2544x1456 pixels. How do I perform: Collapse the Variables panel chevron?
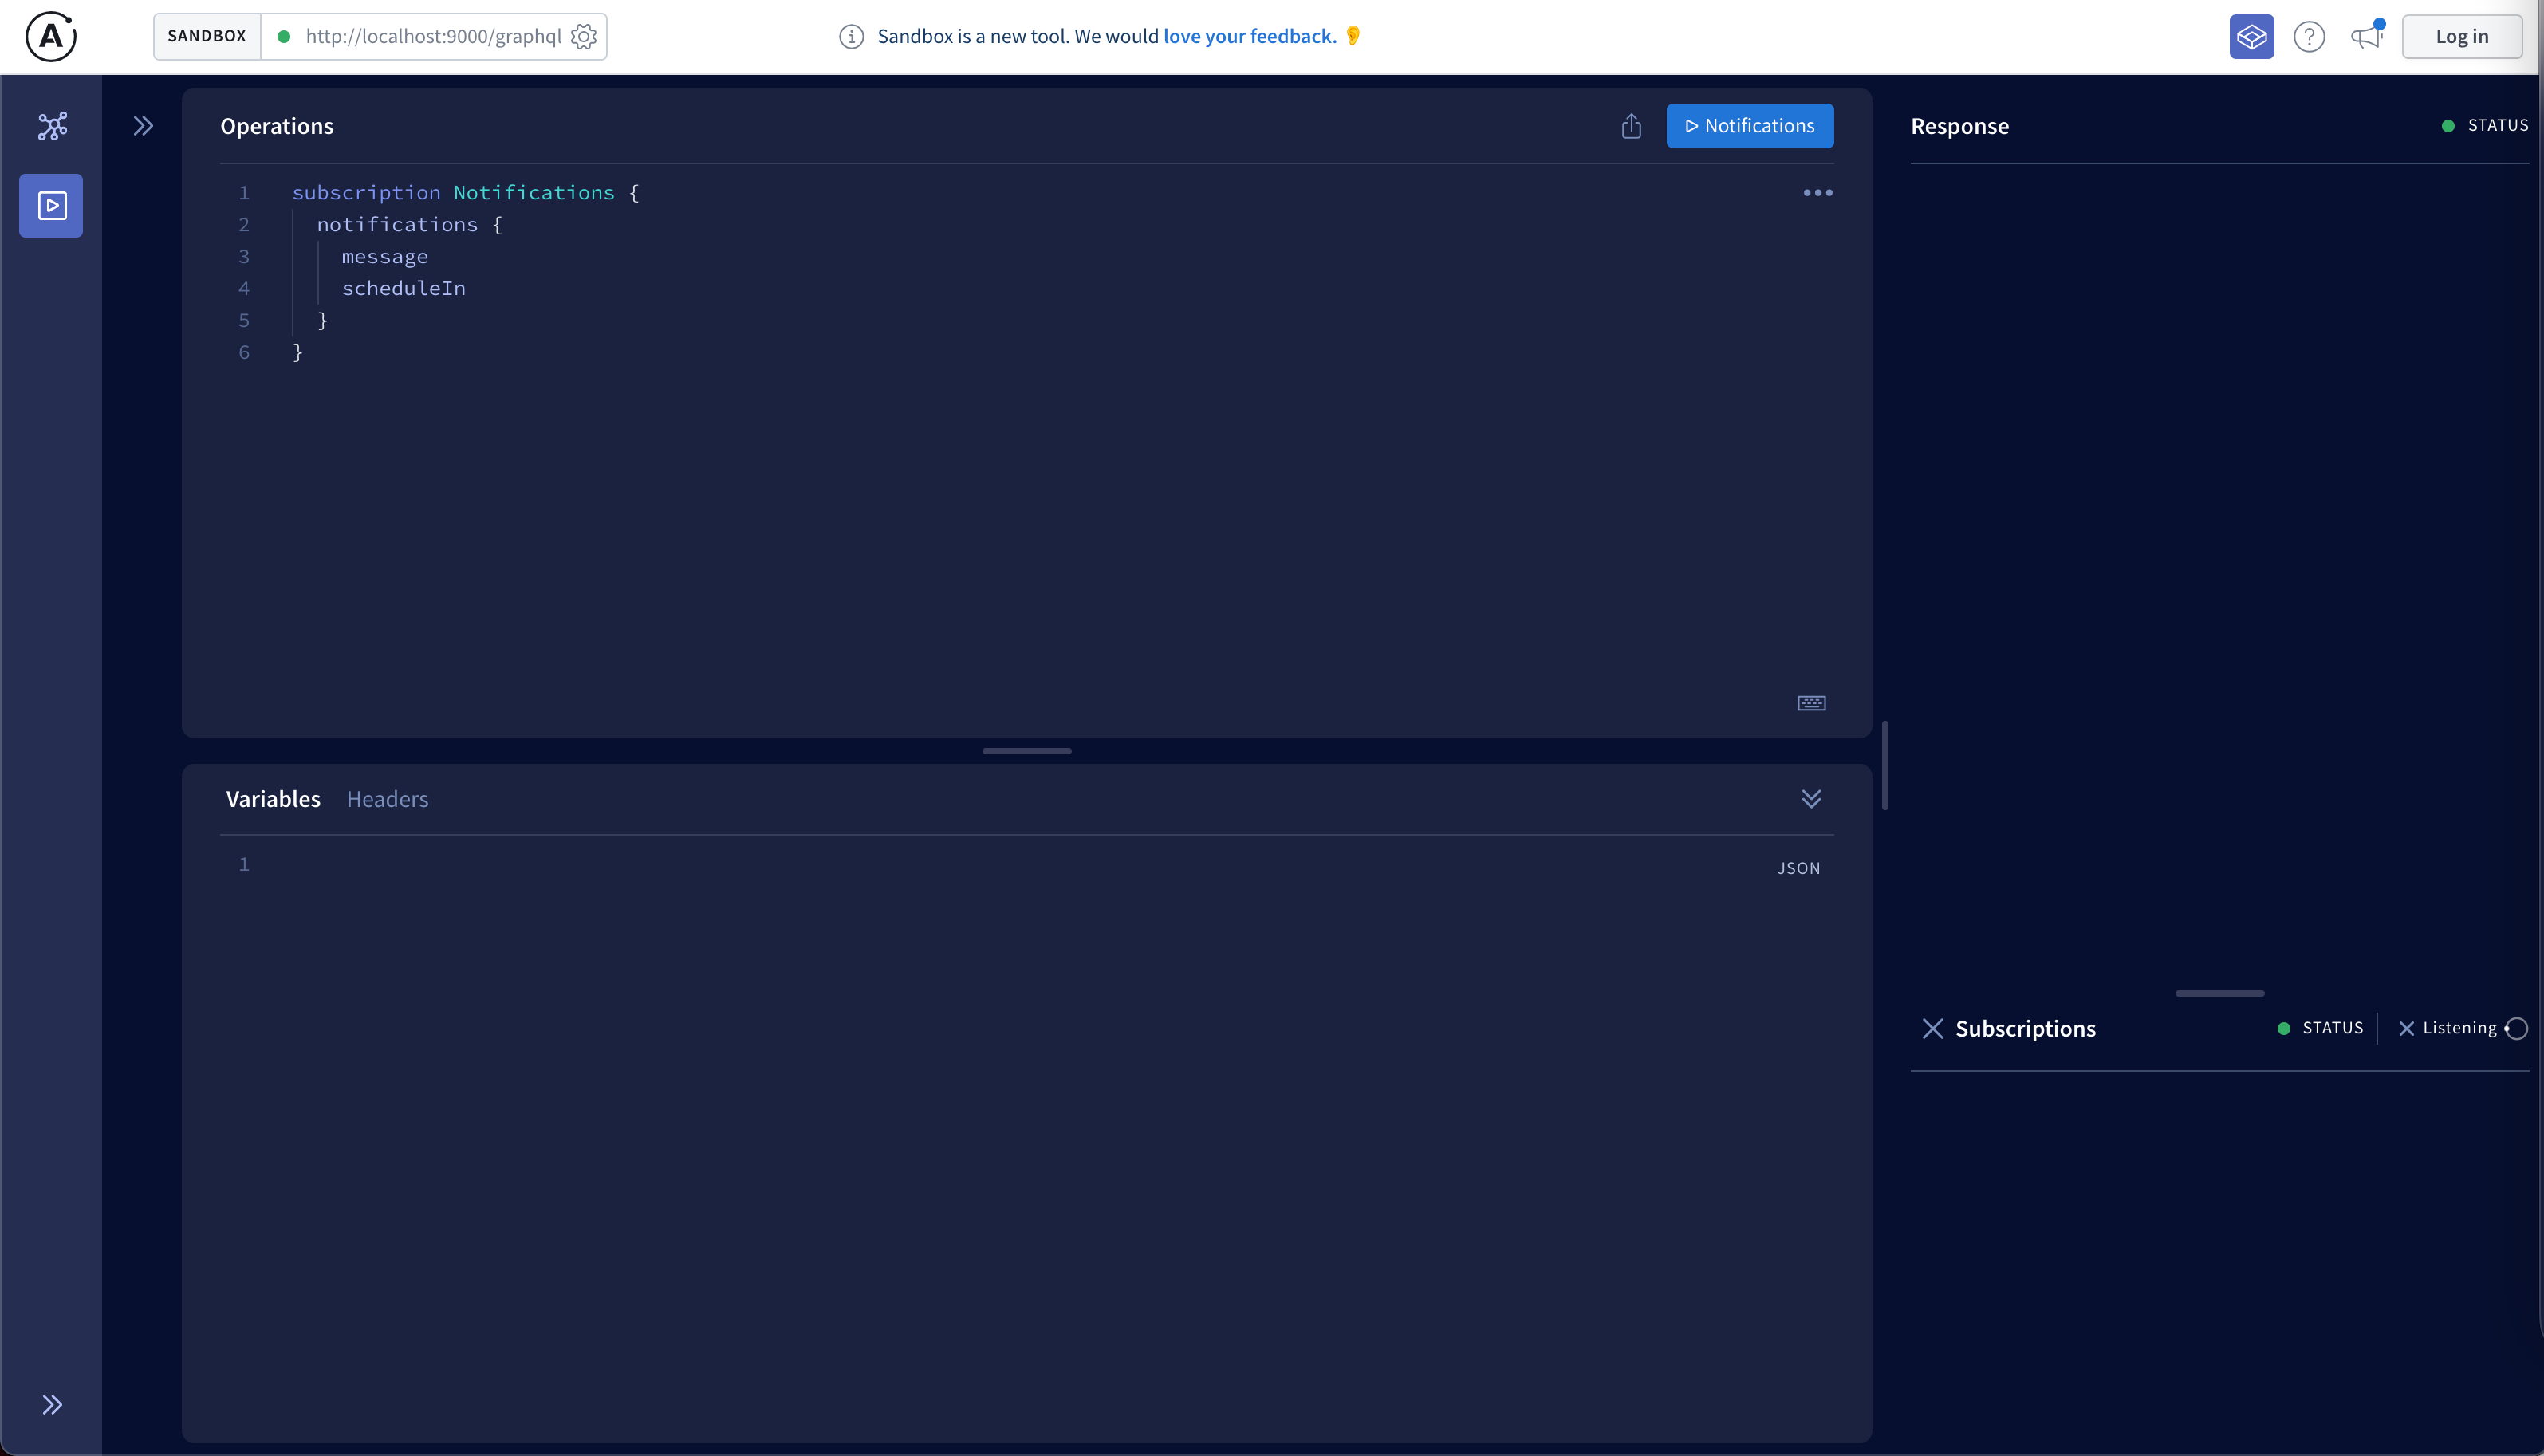point(1811,798)
